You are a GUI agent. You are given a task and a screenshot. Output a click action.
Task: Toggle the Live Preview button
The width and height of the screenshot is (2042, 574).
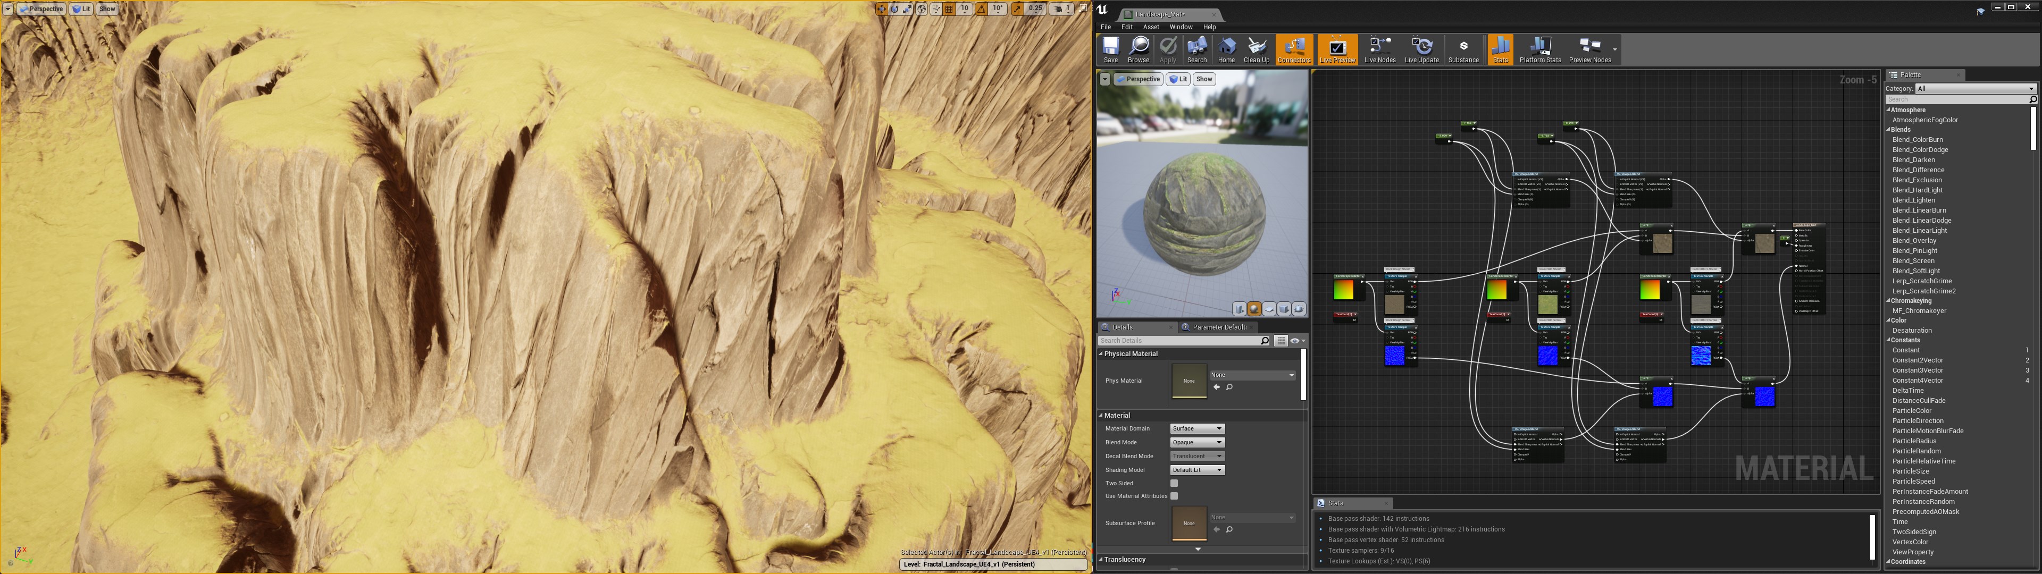pyautogui.click(x=1337, y=49)
